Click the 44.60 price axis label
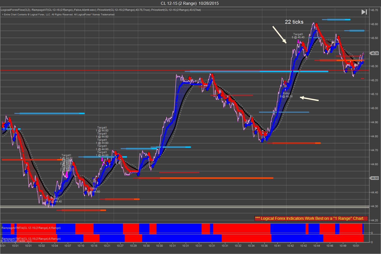Image resolution: width=381 pixels, height=254 pixels. click(x=374, y=164)
